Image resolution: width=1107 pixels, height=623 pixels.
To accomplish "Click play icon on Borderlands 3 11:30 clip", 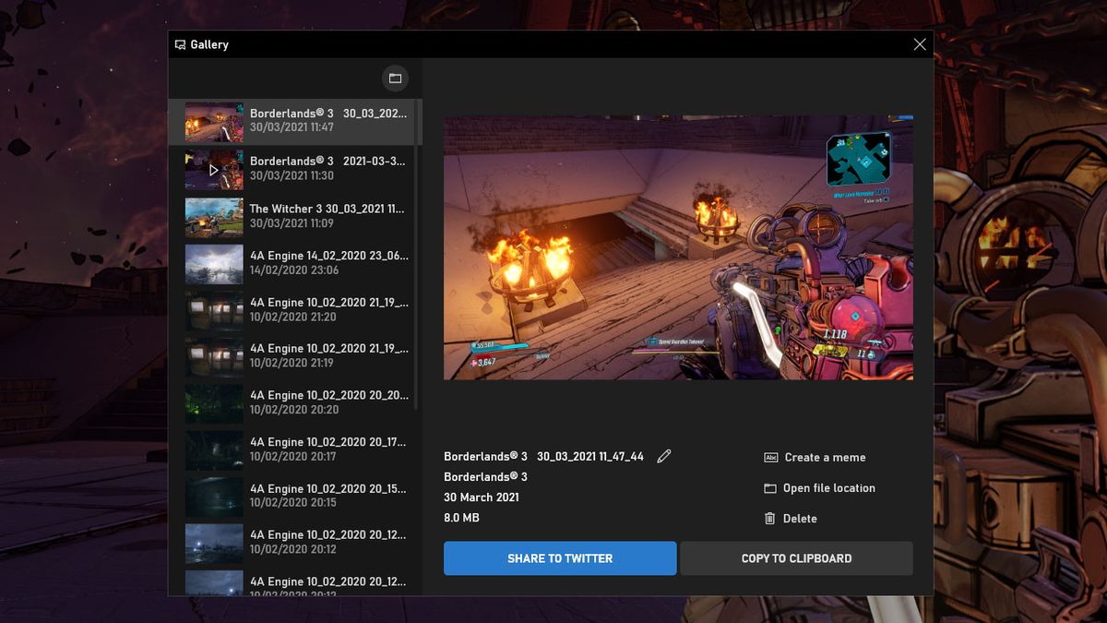I will pos(214,170).
